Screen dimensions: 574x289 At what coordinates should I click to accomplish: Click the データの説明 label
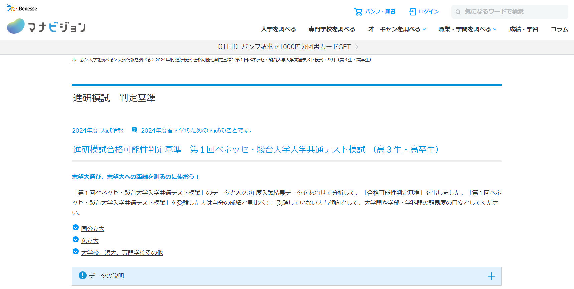point(106,276)
